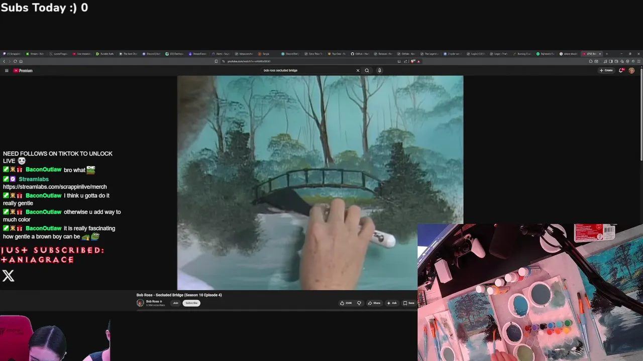Share the Bob Ross video
The width and height of the screenshot is (643, 361).
(374, 303)
